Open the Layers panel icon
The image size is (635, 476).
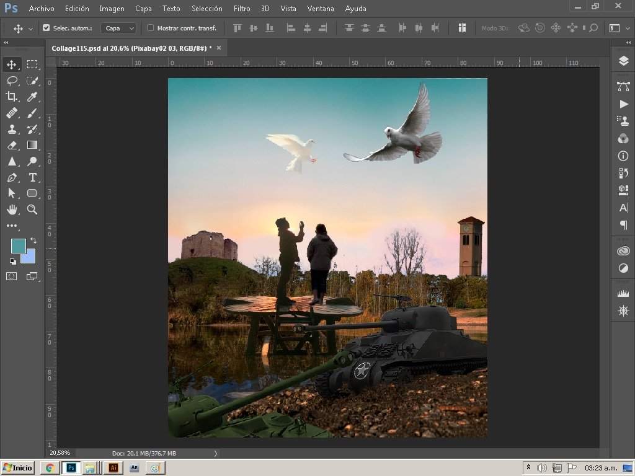623,61
